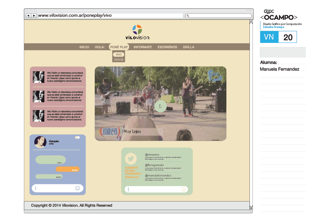Image resolution: width=314 pixels, height=222 pixels.
Task: Toggle the chat panel switch
Action: (77, 137)
